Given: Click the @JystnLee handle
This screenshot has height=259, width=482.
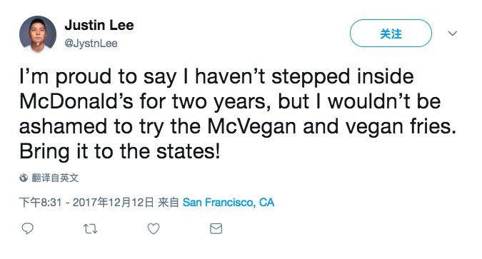Looking at the screenshot, I should [x=91, y=44].
